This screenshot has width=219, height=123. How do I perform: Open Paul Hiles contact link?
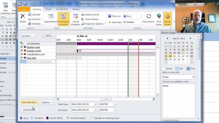pyautogui.click(x=31, y=58)
